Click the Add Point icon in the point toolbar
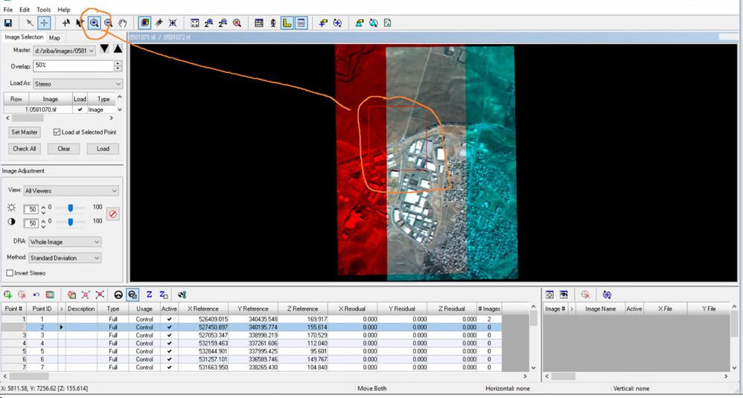The width and height of the screenshot is (743, 398). point(8,295)
